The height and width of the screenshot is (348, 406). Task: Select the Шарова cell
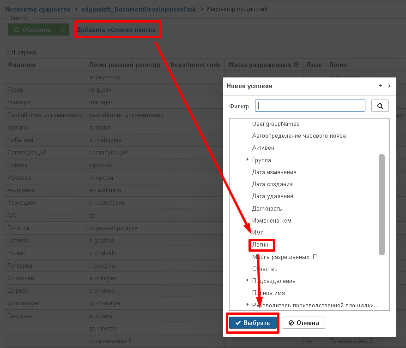tap(45, 291)
